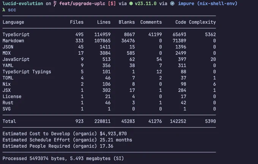The width and height of the screenshot is (258, 164).
Task: Click total code value '142252'
Action: pos(178,121)
